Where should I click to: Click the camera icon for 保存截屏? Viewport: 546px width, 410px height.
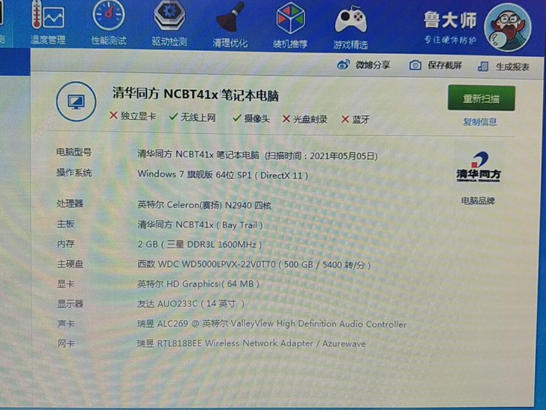415,65
